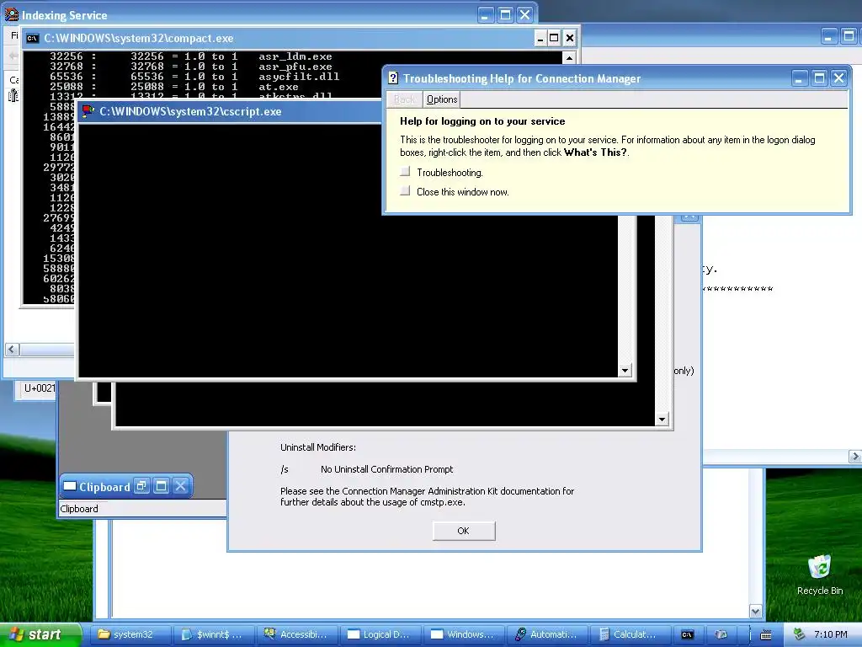862x647 pixels.
Task: Click the Clipboard window title icon
Action: (70, 486)
